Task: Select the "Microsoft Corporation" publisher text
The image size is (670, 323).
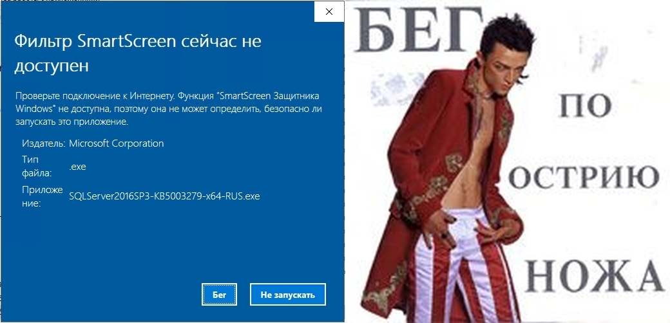Action: (x=116, y=143)
